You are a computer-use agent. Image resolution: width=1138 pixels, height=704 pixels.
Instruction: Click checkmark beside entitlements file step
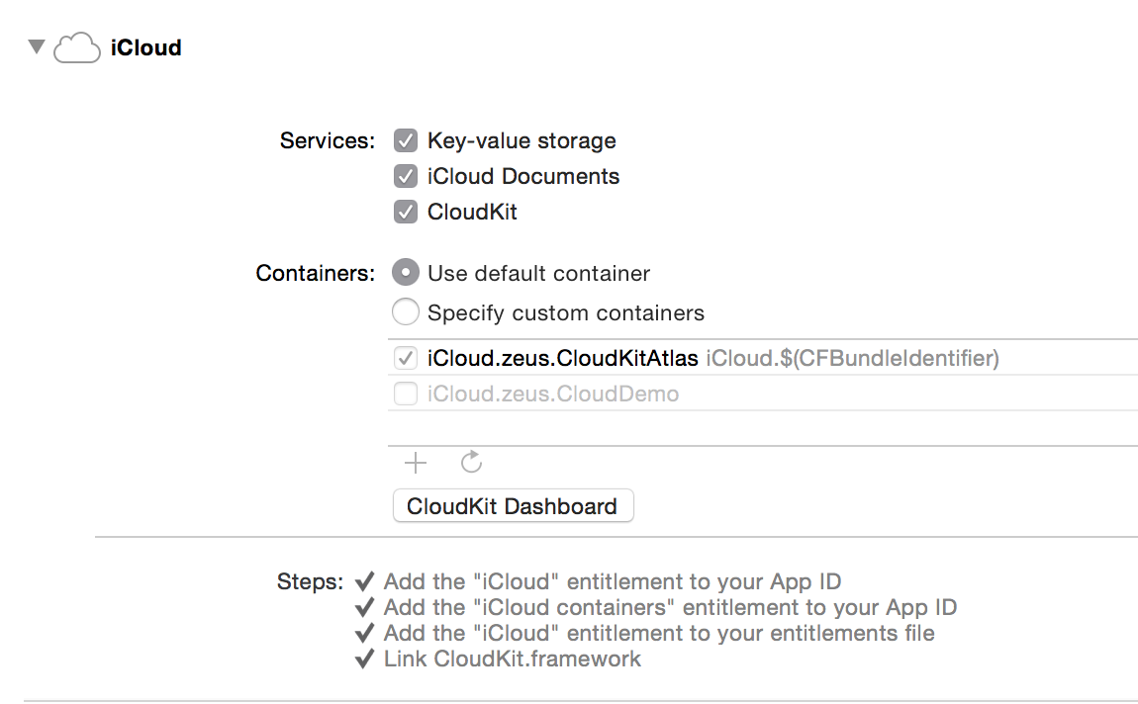pyautogui.click(x=365, y=633)
